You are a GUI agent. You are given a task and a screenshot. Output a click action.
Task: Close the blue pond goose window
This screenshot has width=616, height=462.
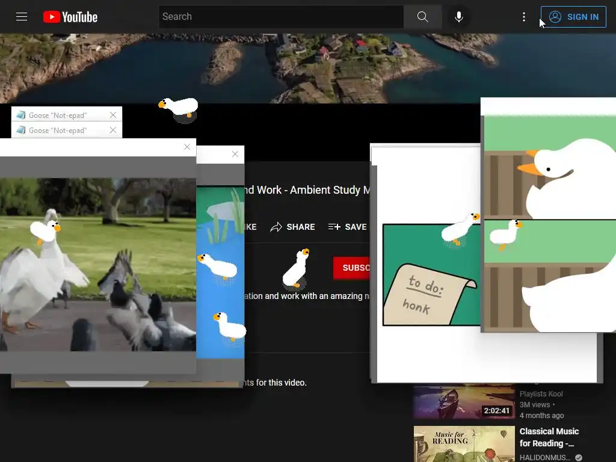point(235,154)
